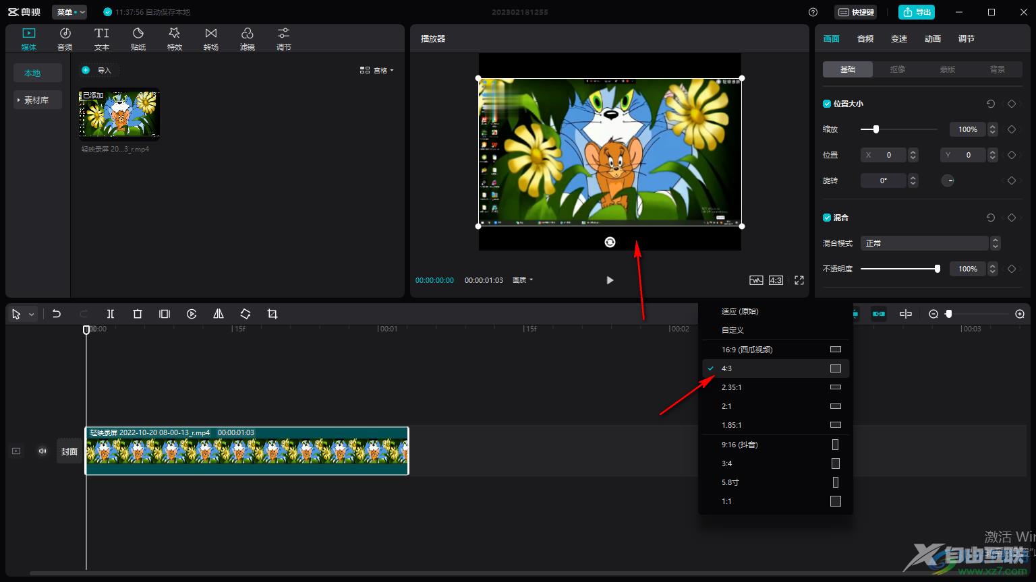The image size is (1036, 582).
Task: Delete the selected clip with trash icon
Action: coord(138,314)
